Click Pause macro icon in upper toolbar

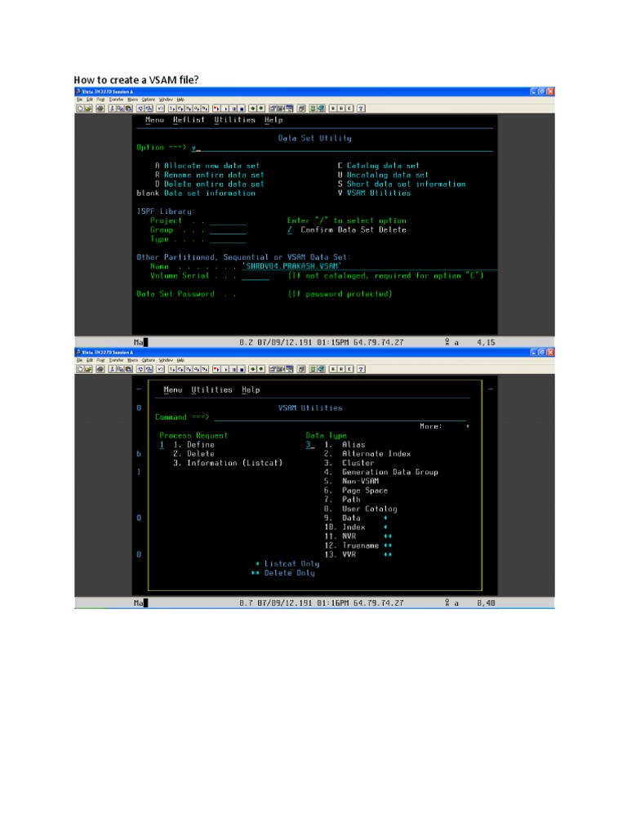233,109
